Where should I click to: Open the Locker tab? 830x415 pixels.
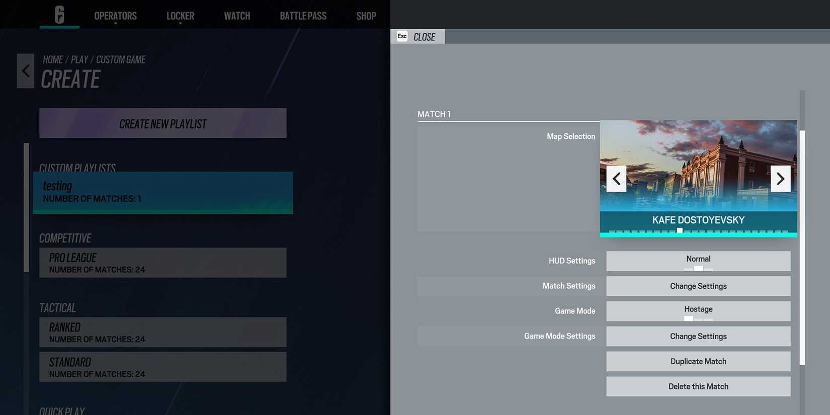pyautogui.click(x=180, y=16)
